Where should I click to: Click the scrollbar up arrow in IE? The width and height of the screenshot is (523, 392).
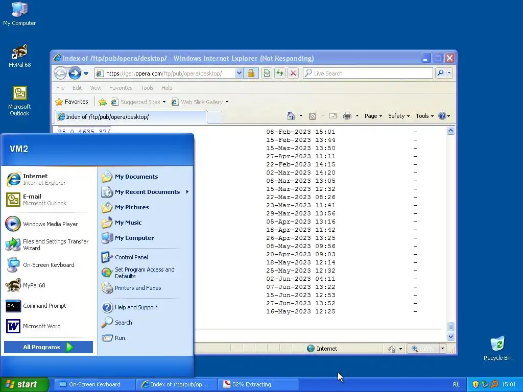[x=450, y=131]
